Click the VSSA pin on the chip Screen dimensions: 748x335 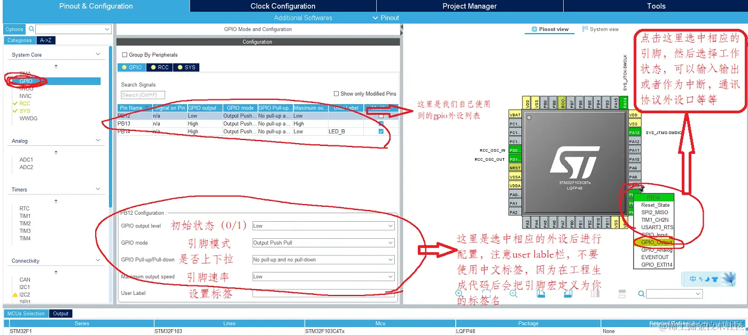coord(515,177)
